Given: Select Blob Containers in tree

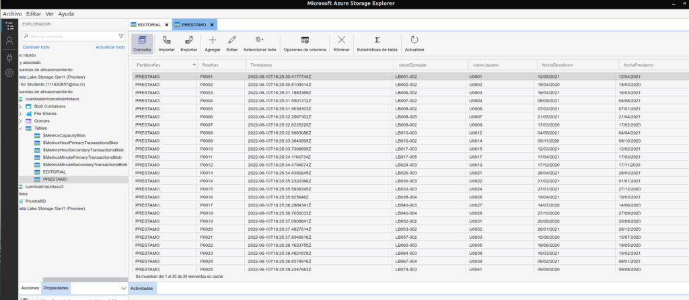Looking at the screenshot, I should (x=50, y=106).
